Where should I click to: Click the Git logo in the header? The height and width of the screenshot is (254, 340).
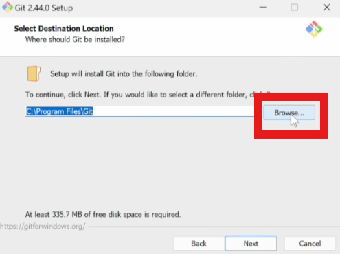(314, 30)
